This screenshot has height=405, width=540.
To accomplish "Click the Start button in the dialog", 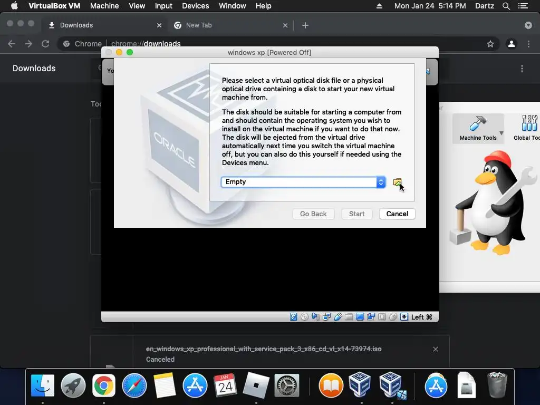I will [x=356, y=214].
